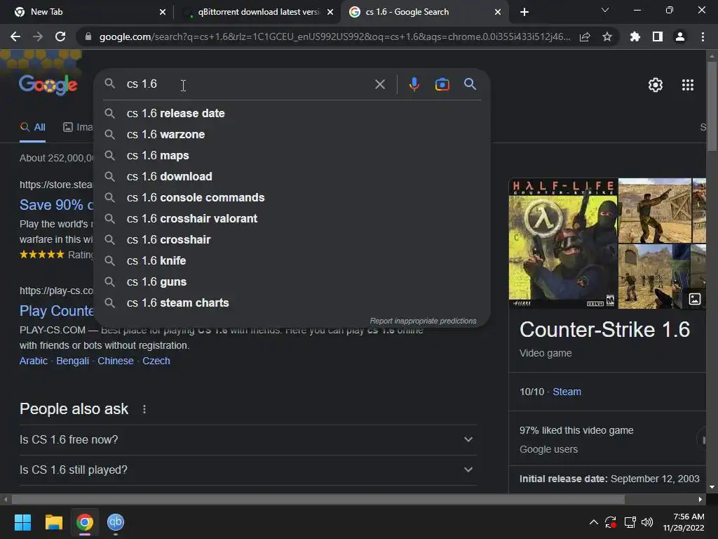Choose suggestion "cs 1.6 download"

point(292,176)
